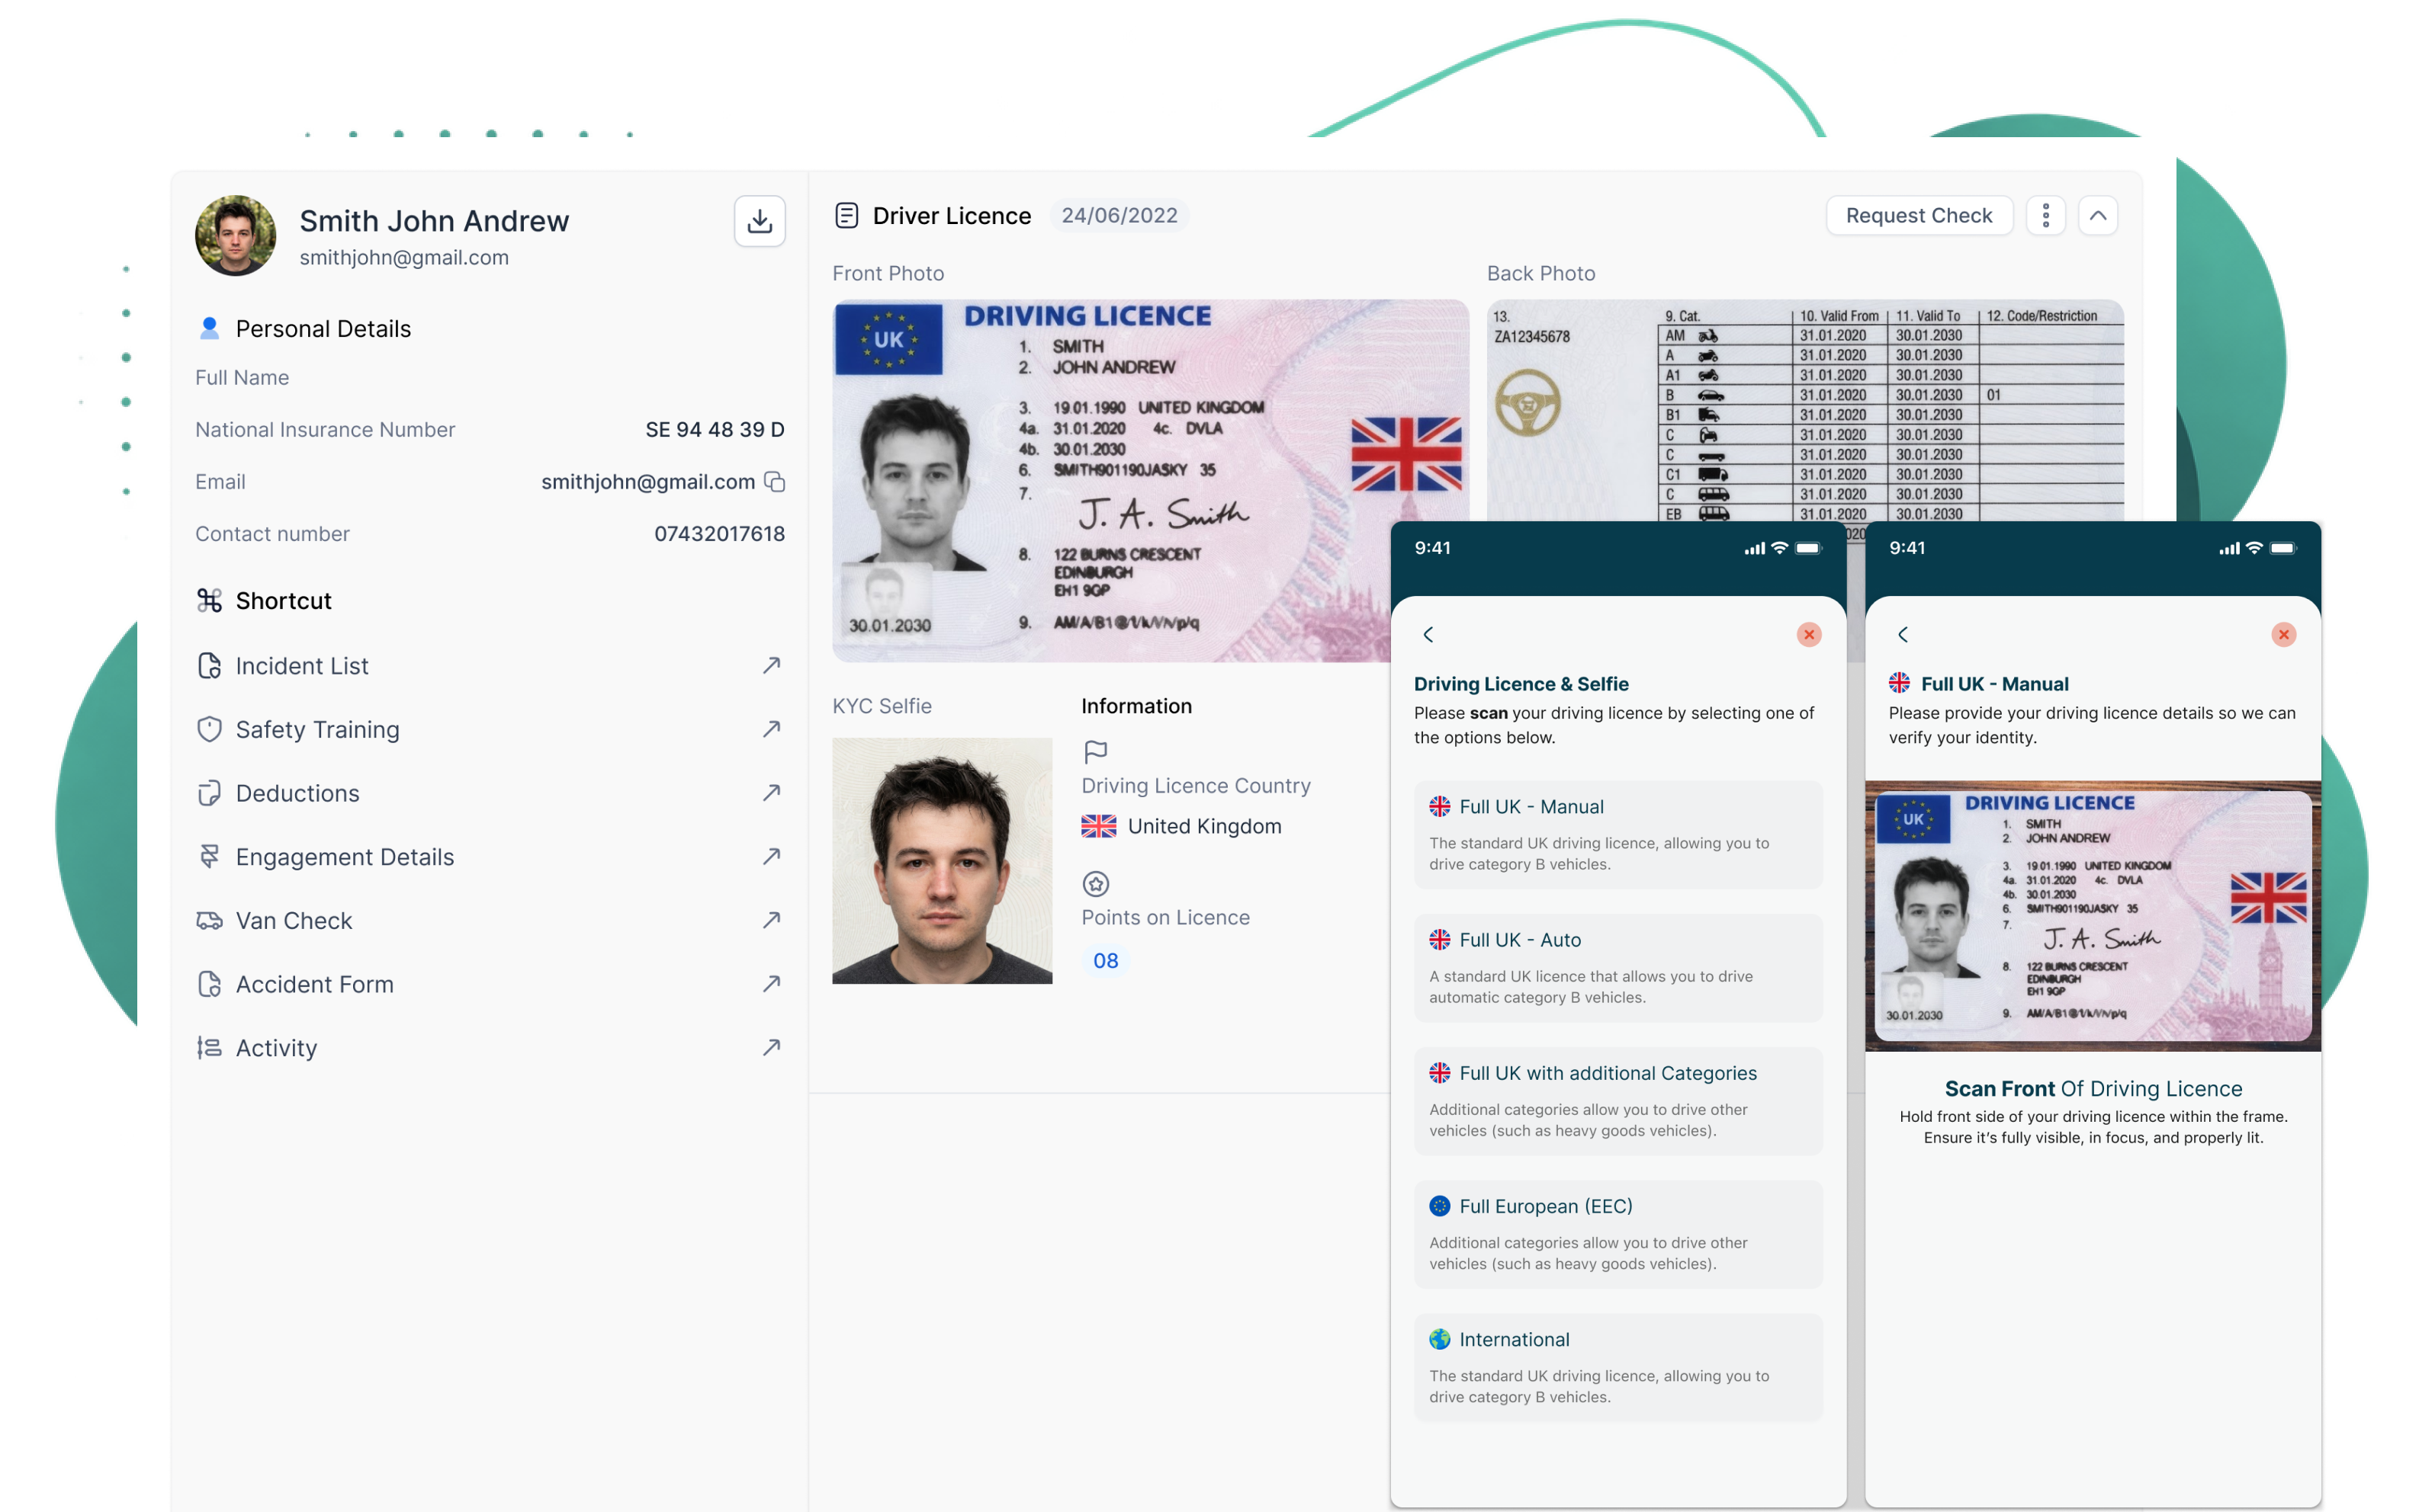
Task: Open the Safety Training arrow
Action: [x=771, y=729]
